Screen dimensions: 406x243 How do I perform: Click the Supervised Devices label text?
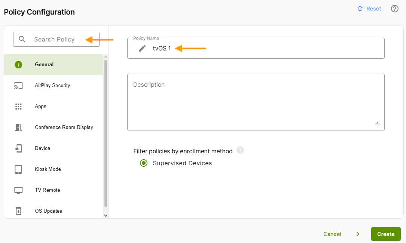pyautogui.click(x=182, y=163)
